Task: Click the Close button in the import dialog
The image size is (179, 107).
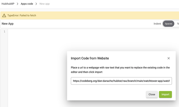Action: (152, 95)
